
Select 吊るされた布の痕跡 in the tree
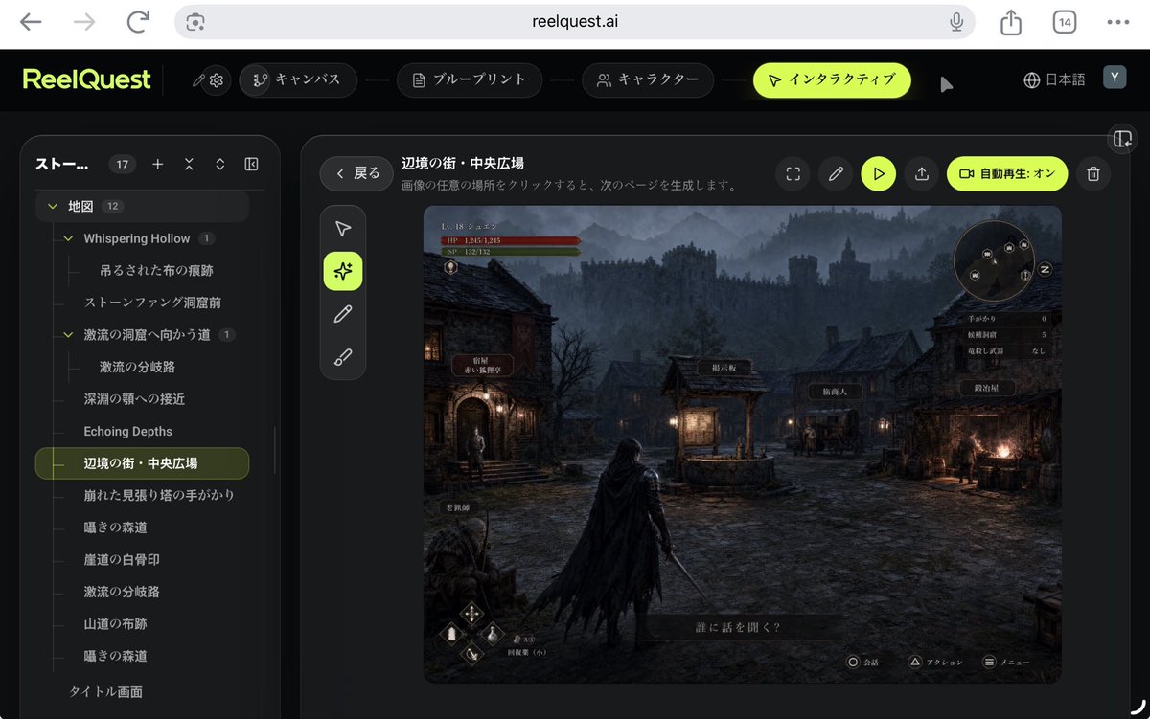tap(156, 271)
